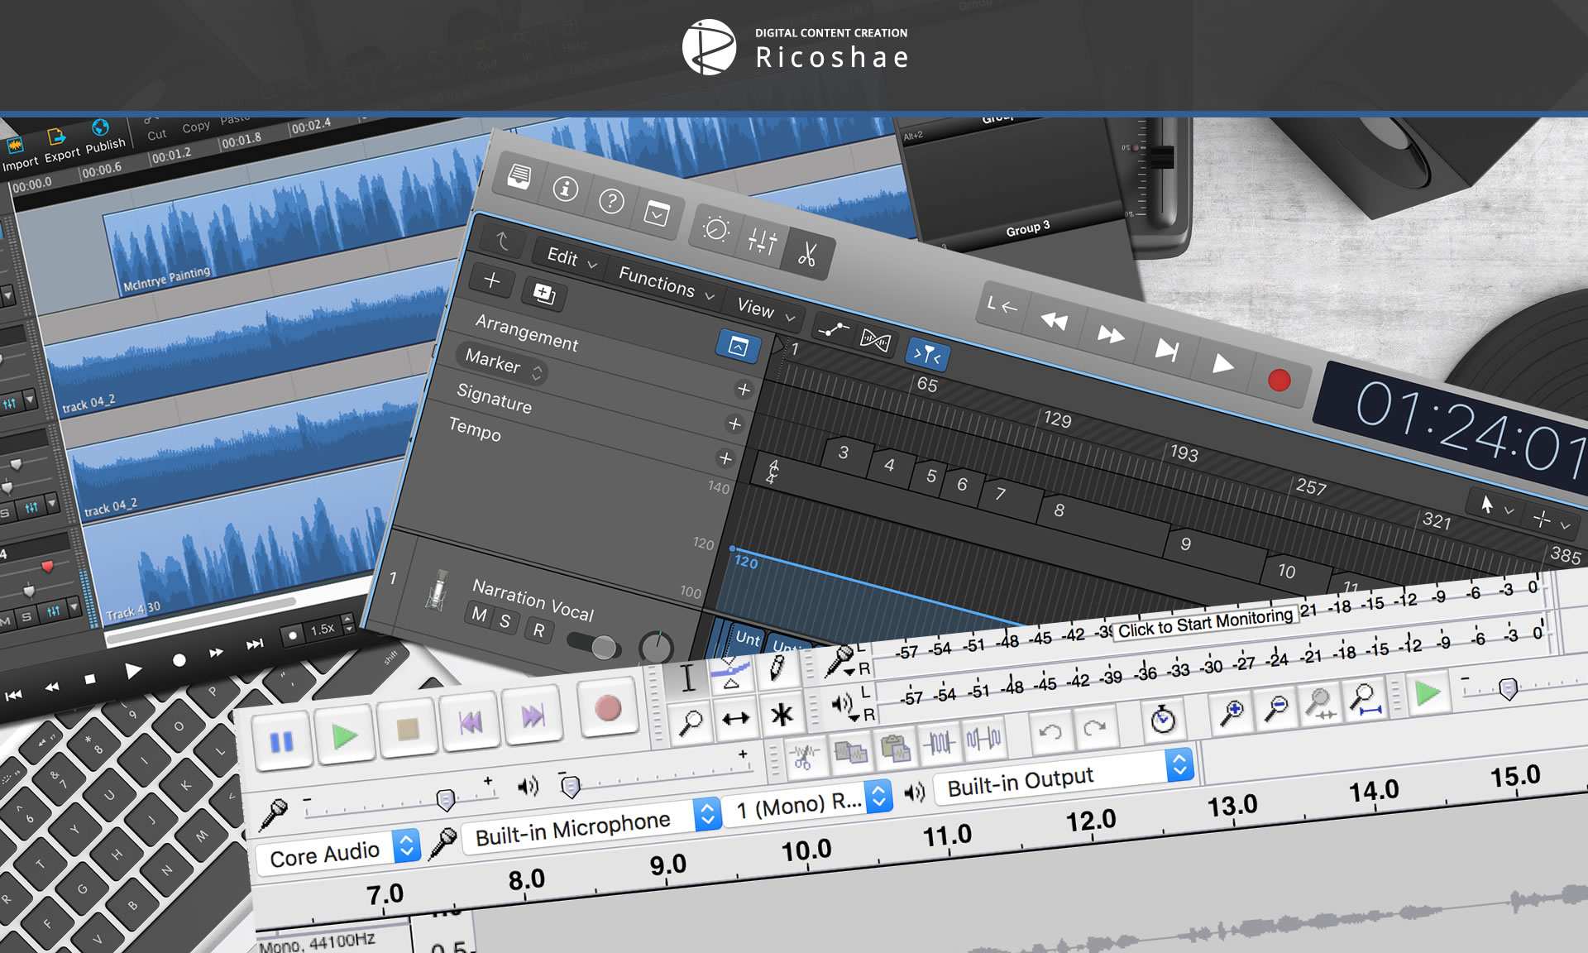Viewport: 1588px width, 953px height.
Task: Select the Audacity Time Shift tool
Action: coord(735,717)
